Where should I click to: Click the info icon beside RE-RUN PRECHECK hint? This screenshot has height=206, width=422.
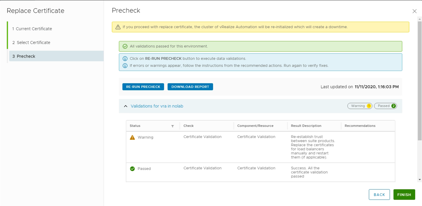125,59
